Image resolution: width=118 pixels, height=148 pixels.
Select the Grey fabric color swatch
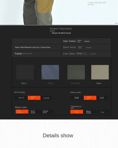tap(50, 72)
